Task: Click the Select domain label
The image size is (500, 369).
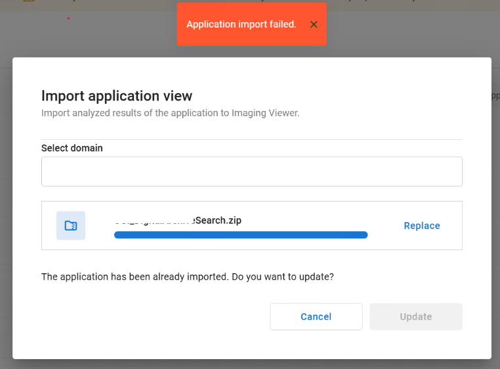Action: 72,148
